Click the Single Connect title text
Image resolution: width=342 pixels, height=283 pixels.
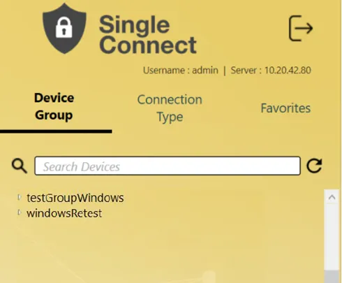[x=148, y=34]
